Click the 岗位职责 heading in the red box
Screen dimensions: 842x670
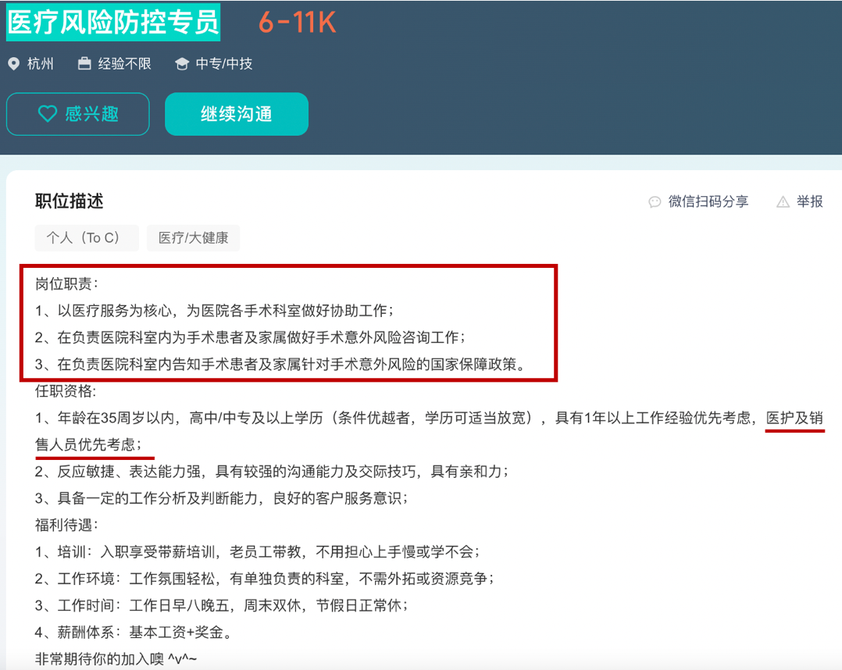pyautogui.click(x=66, y=283)
